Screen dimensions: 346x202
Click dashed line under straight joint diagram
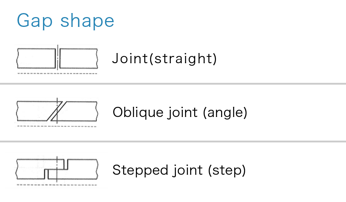click(x=57, y=73)
